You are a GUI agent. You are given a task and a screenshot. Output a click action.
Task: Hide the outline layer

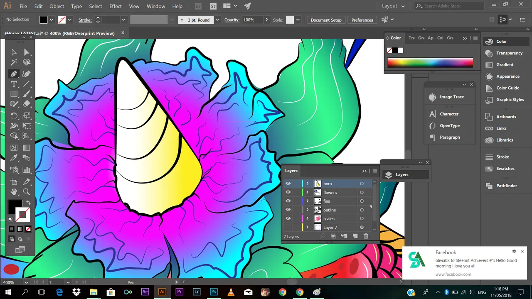pyautogui.click(x=288, y=210)
